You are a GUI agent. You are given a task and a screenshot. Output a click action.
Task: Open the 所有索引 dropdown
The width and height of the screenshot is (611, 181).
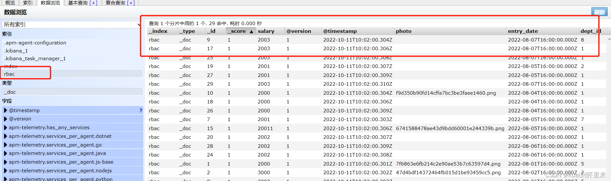72,24
